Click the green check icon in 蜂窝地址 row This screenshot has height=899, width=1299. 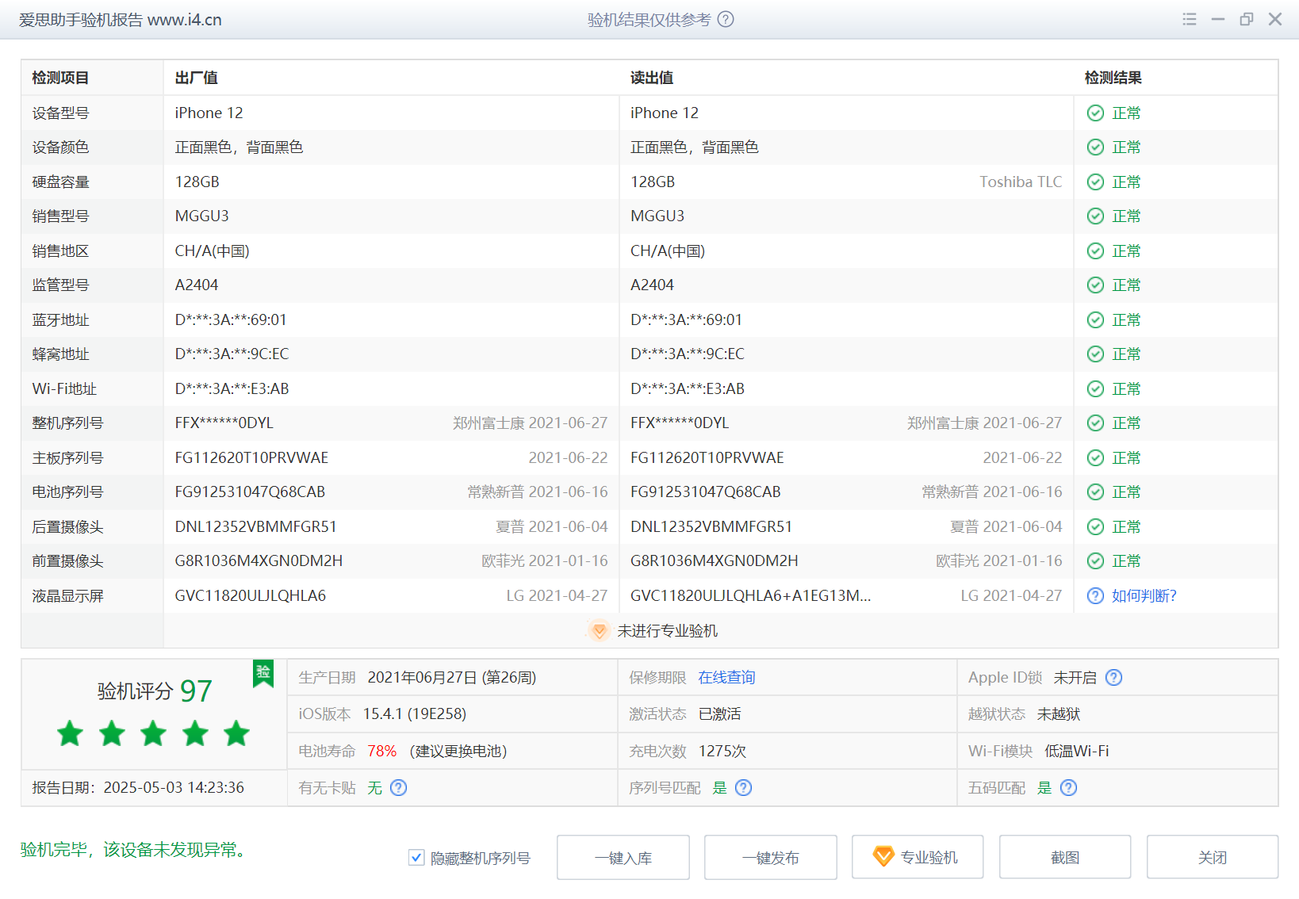pos(1095,354)
